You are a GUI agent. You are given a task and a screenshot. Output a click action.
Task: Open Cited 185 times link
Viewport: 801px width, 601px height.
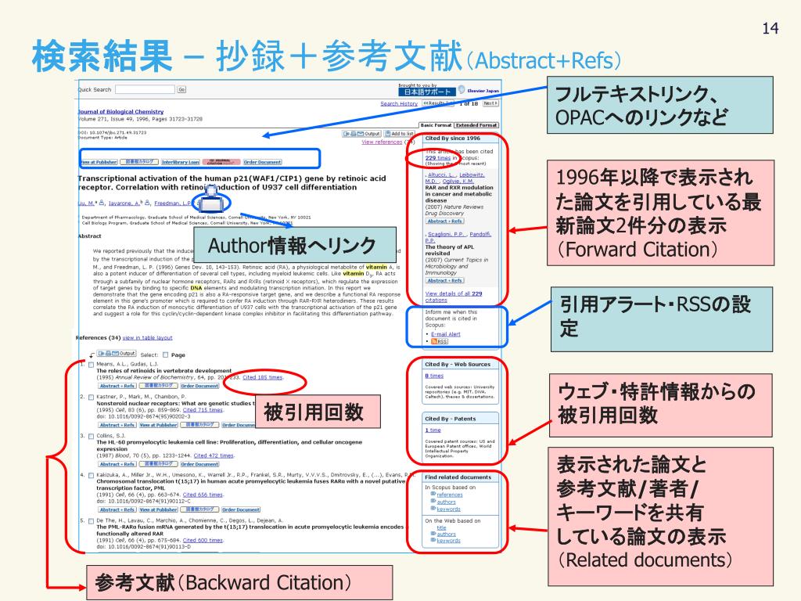click(x=263, y=377)
